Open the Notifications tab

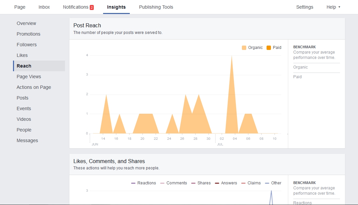coord(78,7)
